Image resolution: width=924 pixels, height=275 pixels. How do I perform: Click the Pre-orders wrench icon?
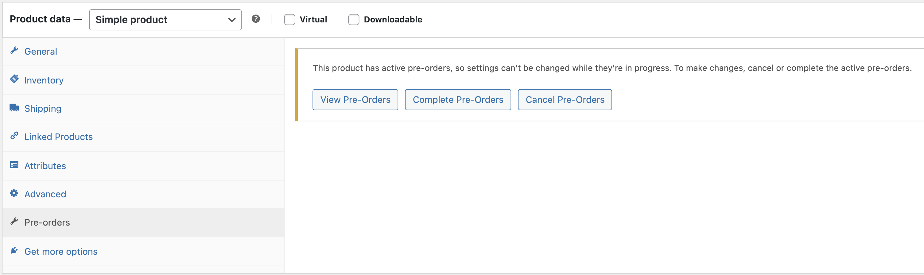point(14,222)
